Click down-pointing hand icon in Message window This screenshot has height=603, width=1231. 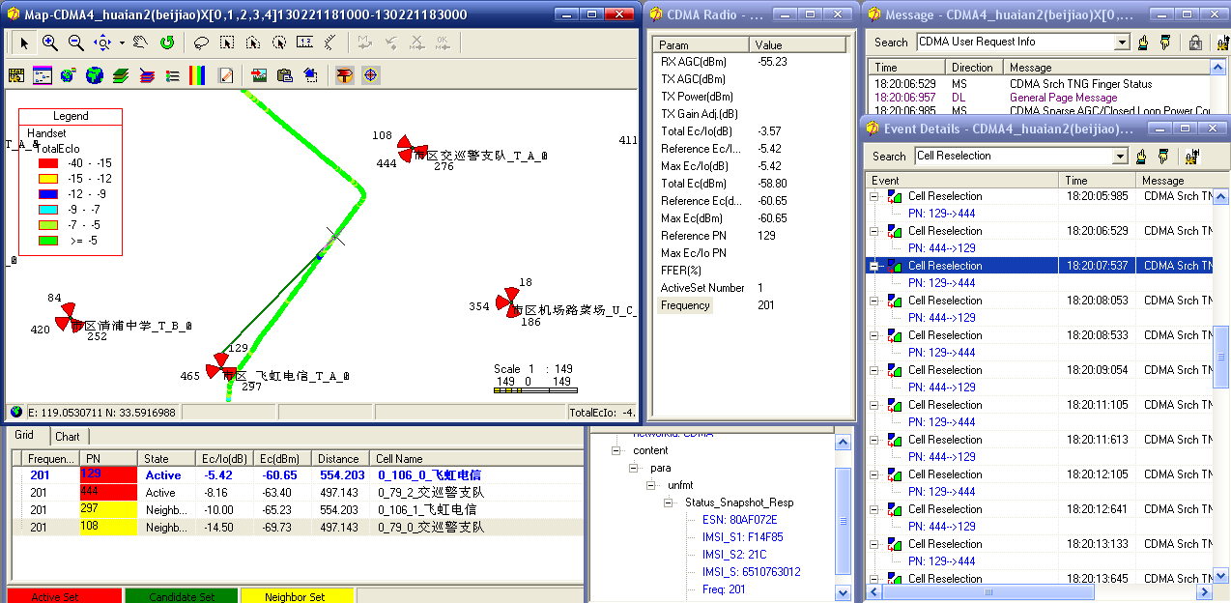(x=1165, y=43)
